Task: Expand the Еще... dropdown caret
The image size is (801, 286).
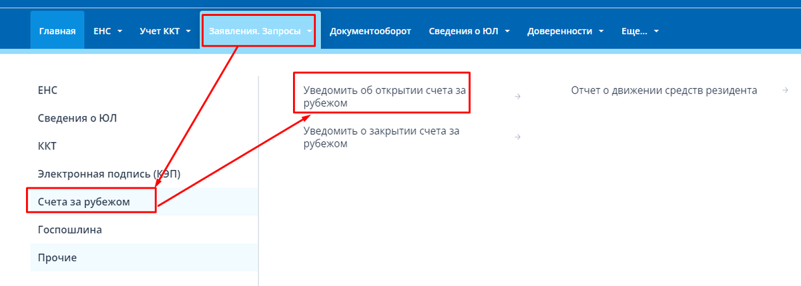Action: coord(656,31)
